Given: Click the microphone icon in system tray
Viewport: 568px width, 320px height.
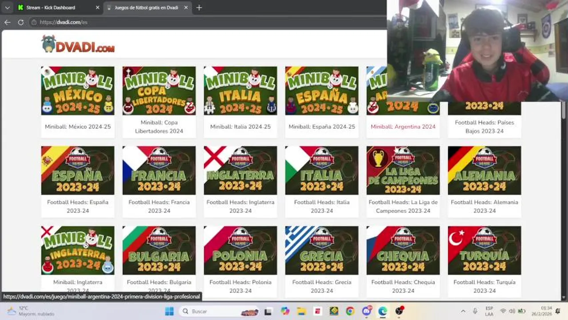Looking at the screenshot, I should pyautogui.click(x=475, y=311).
